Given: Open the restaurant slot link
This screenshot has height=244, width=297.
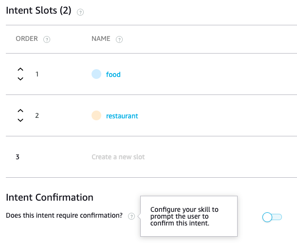Looking at the screenshot, I should click(122, 116).
